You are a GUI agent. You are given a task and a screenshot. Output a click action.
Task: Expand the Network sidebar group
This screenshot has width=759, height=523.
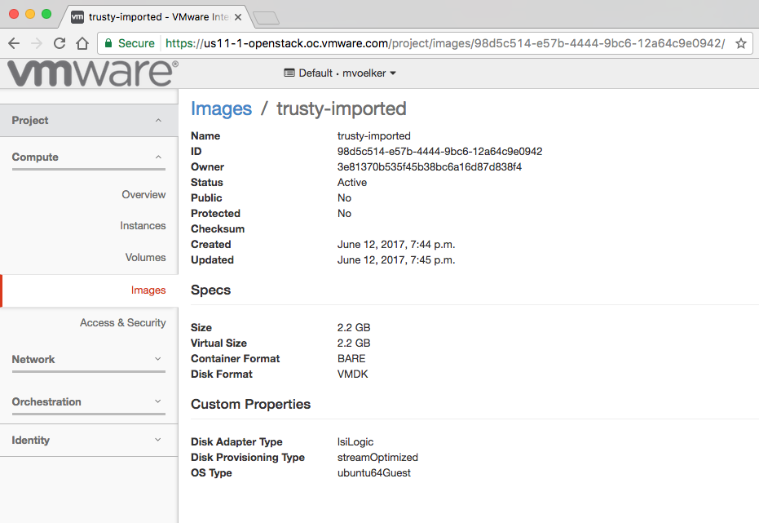click(89, 359)
